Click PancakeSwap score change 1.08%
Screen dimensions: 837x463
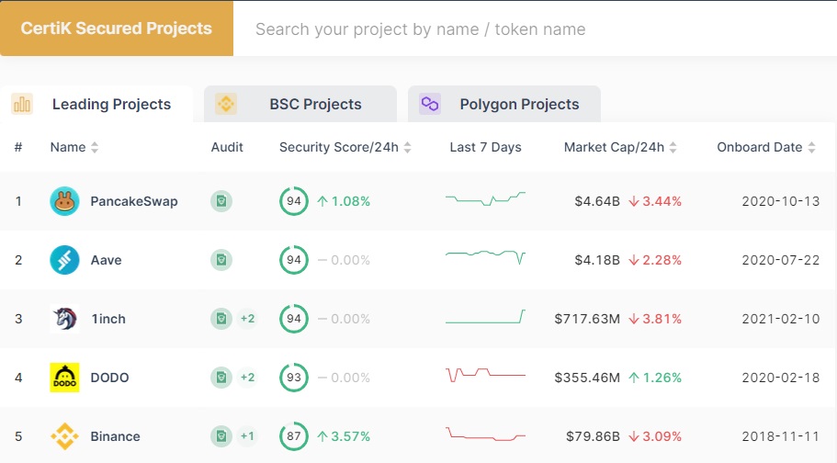coord(344,201)
